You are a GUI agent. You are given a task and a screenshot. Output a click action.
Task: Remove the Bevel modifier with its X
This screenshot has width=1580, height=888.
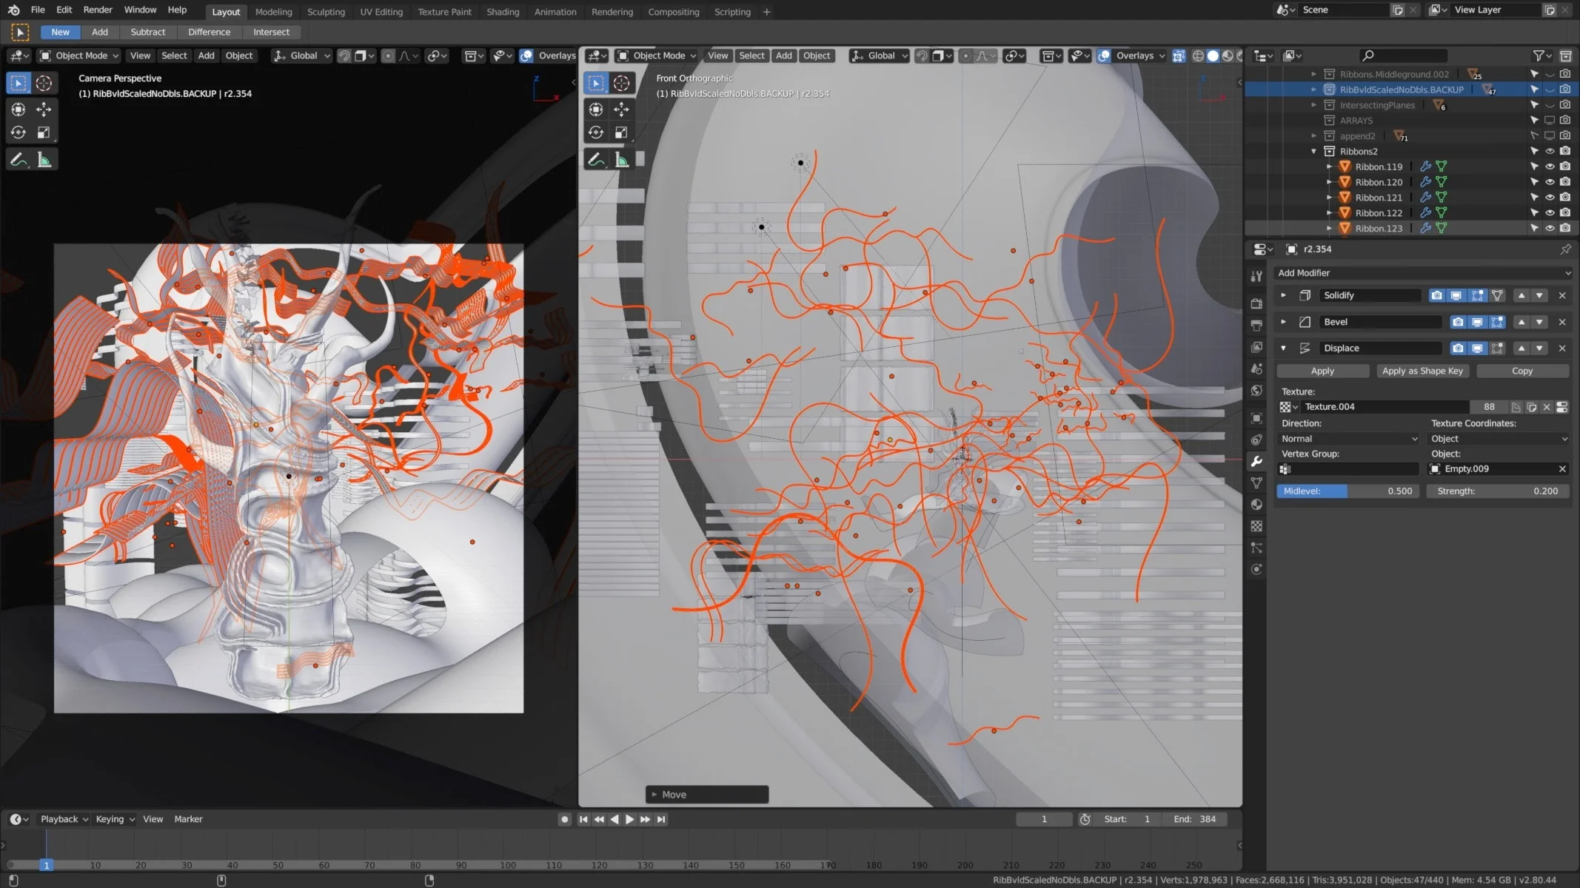point(1562,322)
